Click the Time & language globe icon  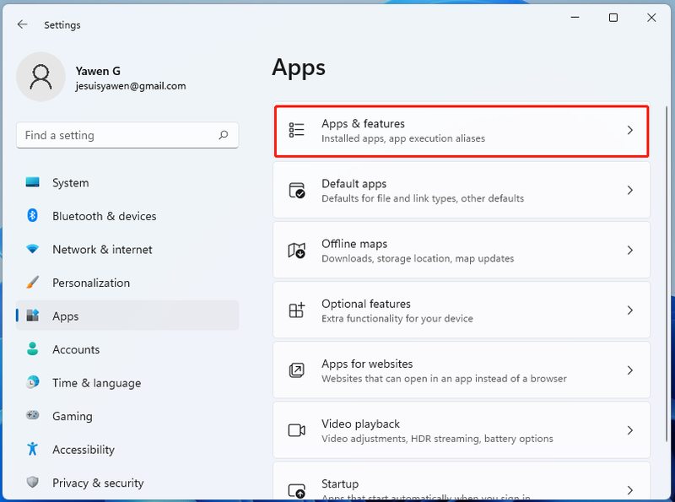pyautogui.click(x=32, y=382)
